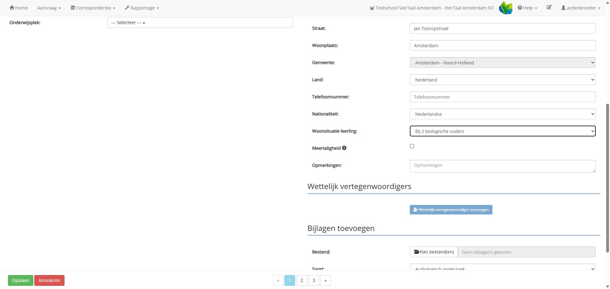Click the green Opslaan button
Screen dimensions: 610x289
(x=21, y=280)
